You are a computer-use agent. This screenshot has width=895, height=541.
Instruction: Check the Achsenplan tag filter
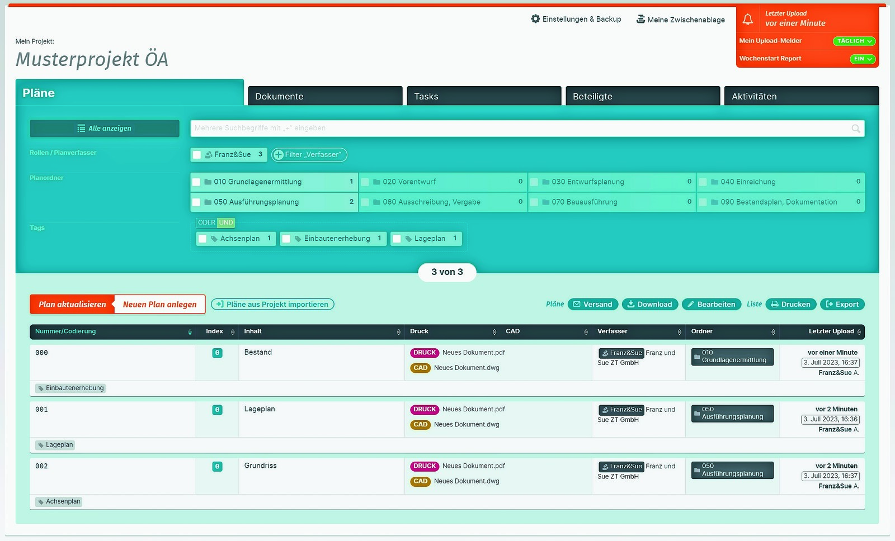click(x=203, y=239)
